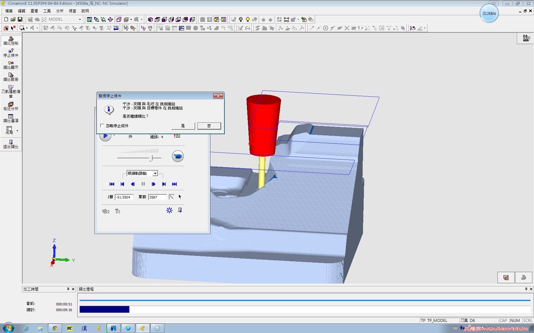Click the Windows Start button
The image size is (534, 333).
[x=8, y=328]
